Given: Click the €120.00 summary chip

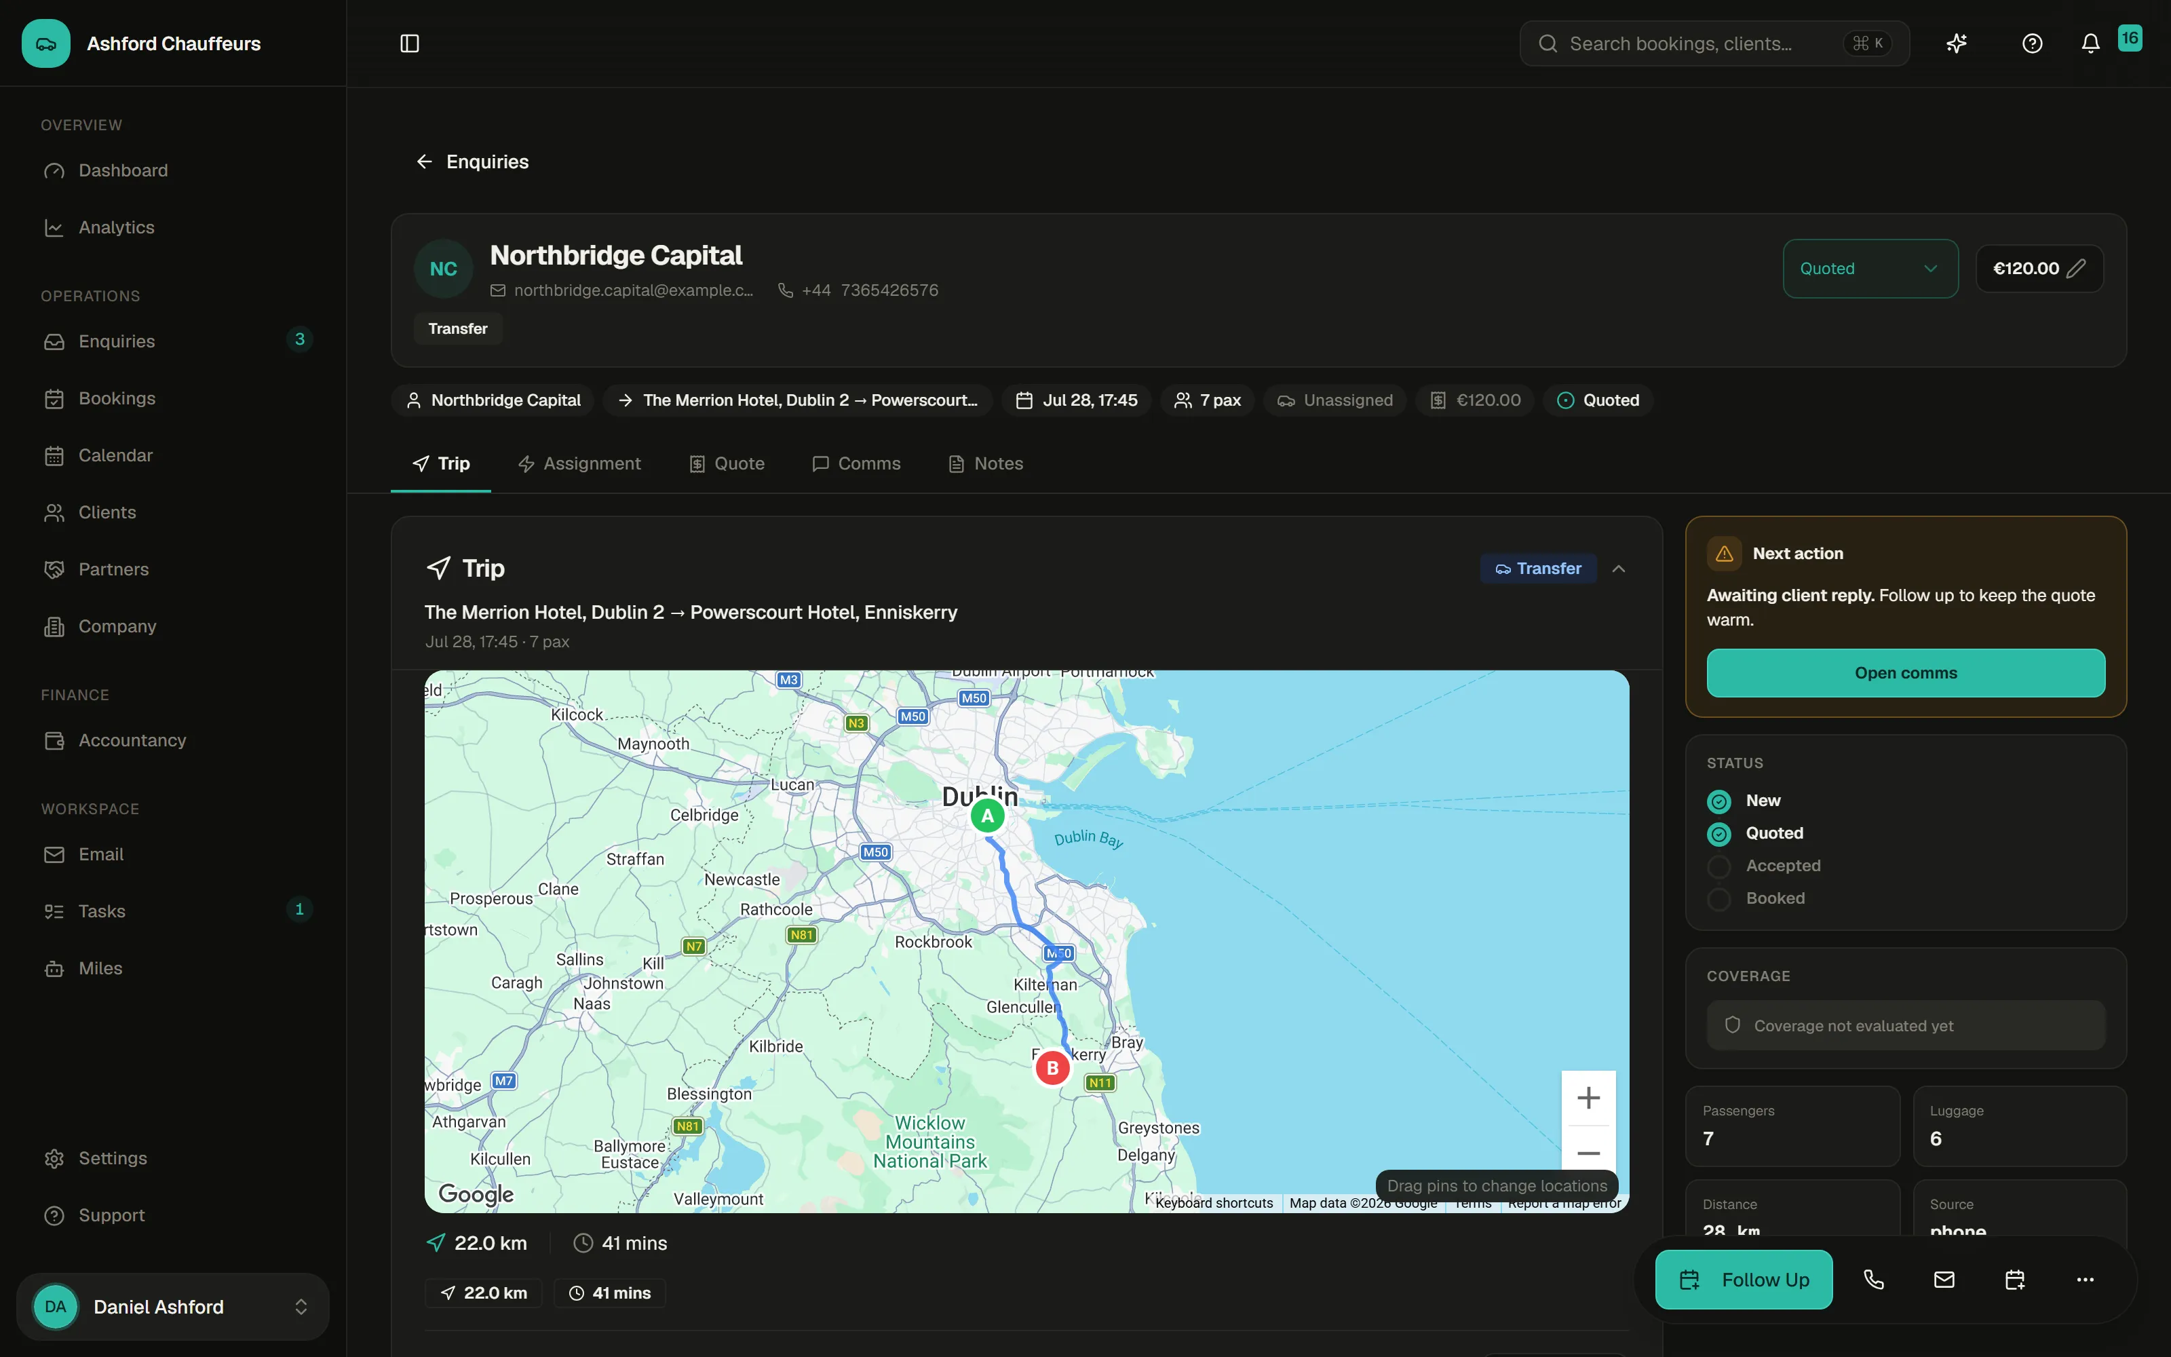Looking at the screenshot, I should (1475, 400).
